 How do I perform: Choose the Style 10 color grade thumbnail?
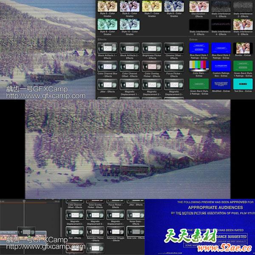tap(129, 24)
